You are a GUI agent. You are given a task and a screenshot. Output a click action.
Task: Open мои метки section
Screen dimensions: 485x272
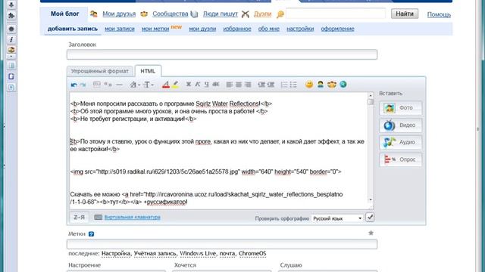coord(155,29)
